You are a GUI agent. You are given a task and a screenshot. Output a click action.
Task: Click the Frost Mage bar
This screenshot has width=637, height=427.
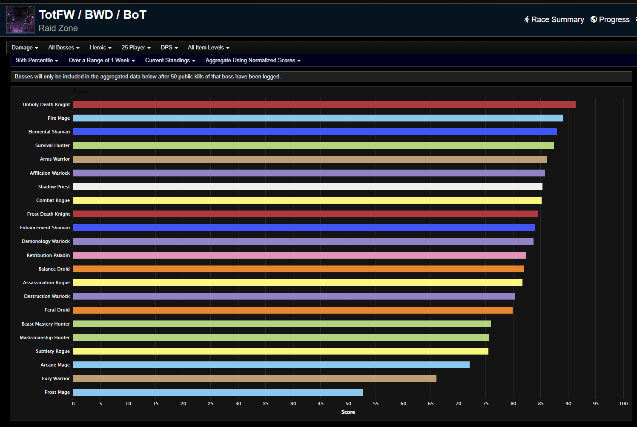[218, 392]
